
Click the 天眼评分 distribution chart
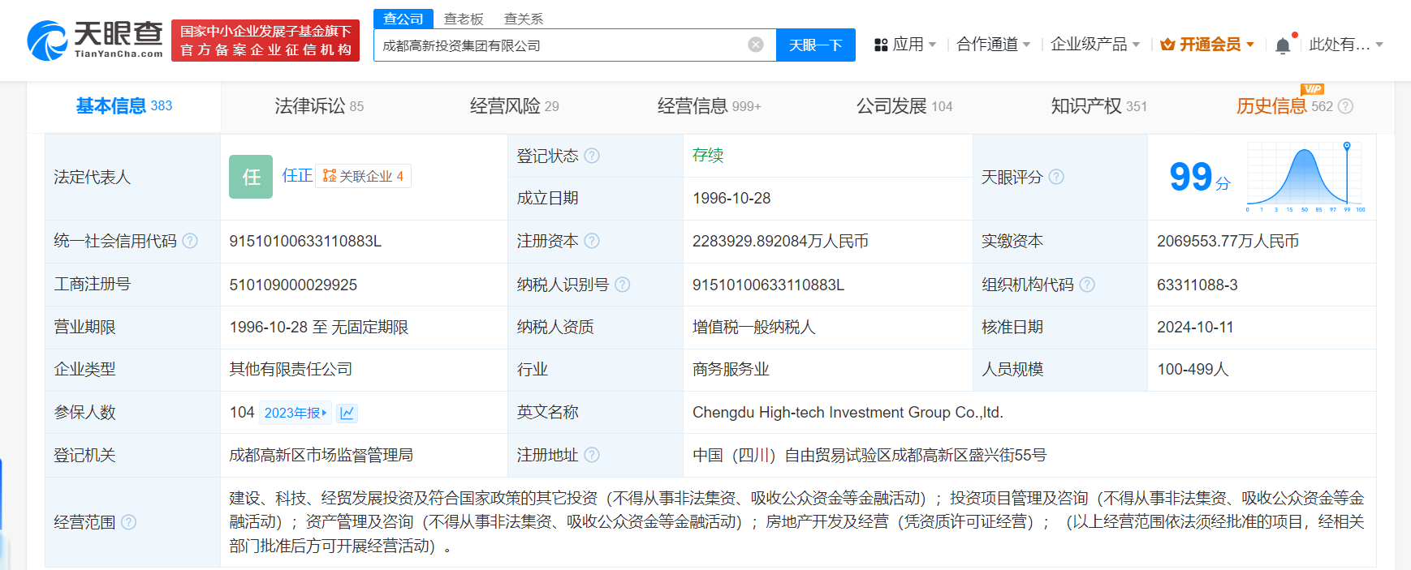(1305, 177)
